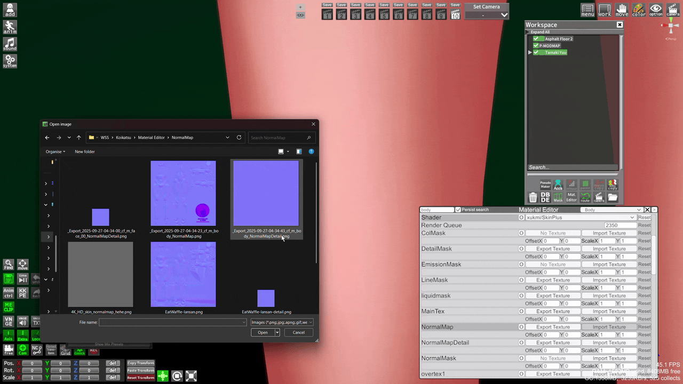This screenshot has height=384, width=683.
Task: Click the route icon in the Workspace panel
Action: point(585,197)
